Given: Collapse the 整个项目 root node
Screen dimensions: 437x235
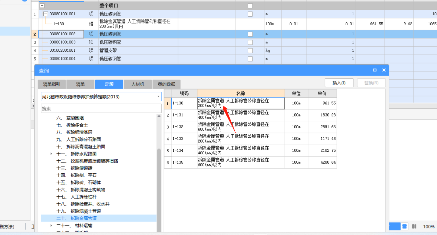Looking at the screenshot, I should click(x=42, y=5).
